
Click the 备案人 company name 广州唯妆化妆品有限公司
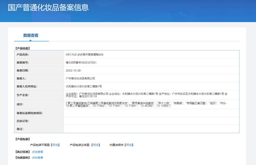tap(80, 78)
